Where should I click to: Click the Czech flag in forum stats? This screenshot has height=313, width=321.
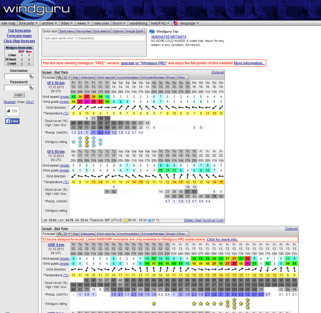29,52
